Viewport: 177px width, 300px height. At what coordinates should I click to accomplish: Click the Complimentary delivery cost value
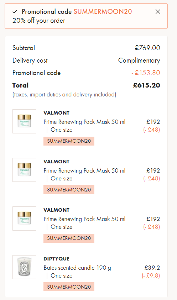139,60
